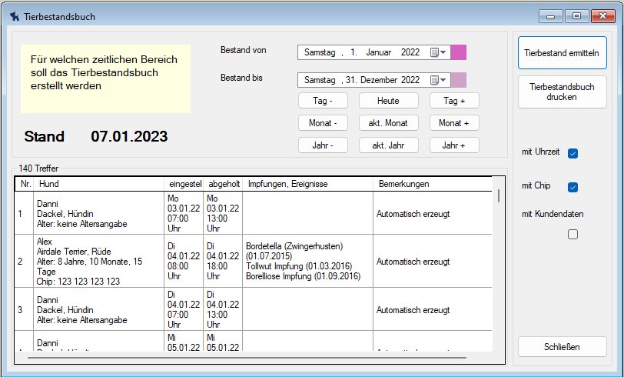This screenshot has width=624, height=377.
Task: Select akt. Jahr for current year
Action: 388,145
